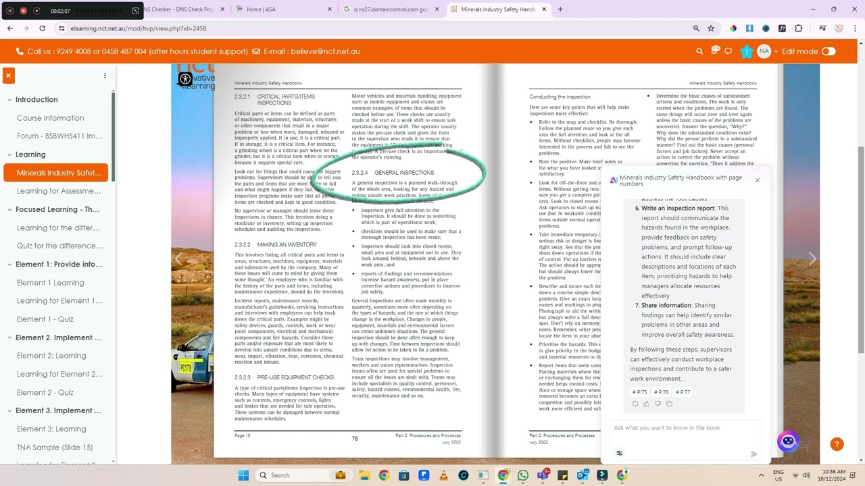Toggle the Edit mode switch
865x486 pixels.
tap(829, 51)
